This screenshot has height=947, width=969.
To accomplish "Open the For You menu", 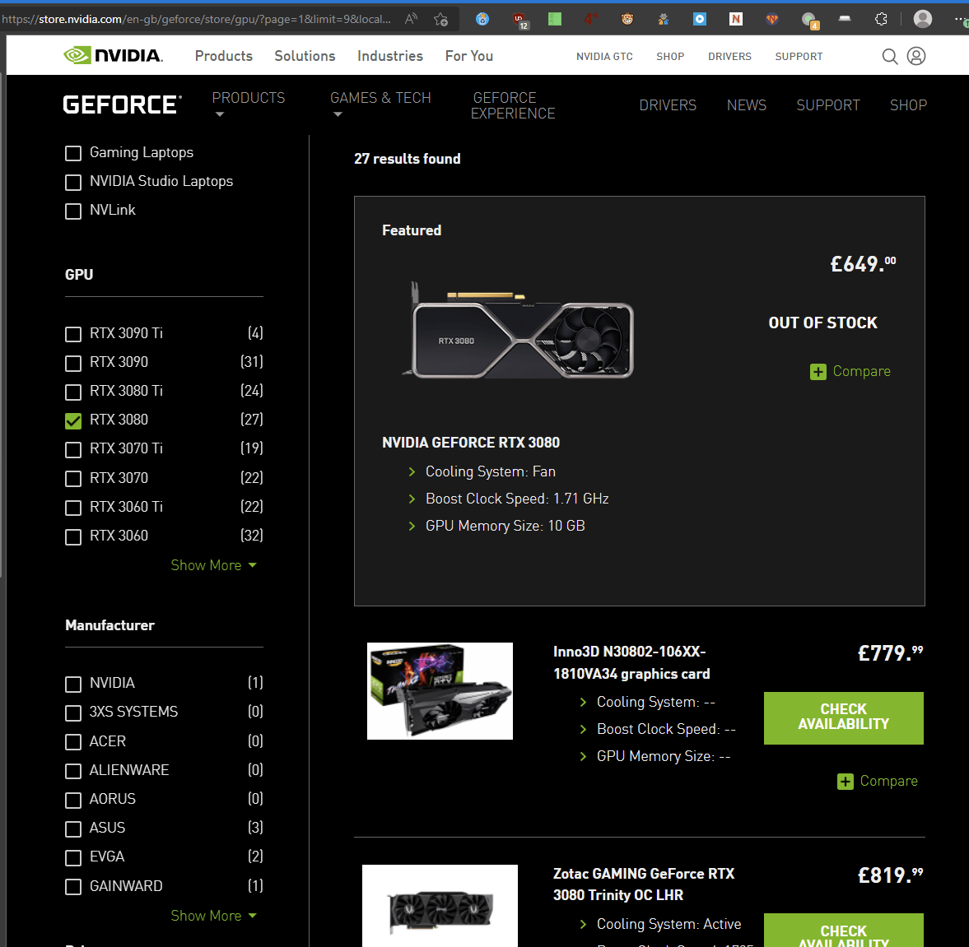I will pyautogui.click(x=469, y=56).
